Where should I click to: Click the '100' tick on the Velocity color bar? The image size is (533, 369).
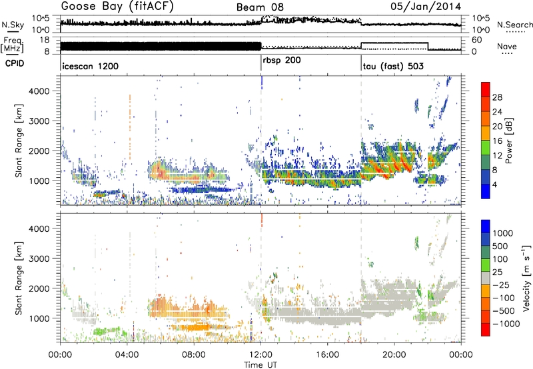pyautogui.click(x=500, y=259)
